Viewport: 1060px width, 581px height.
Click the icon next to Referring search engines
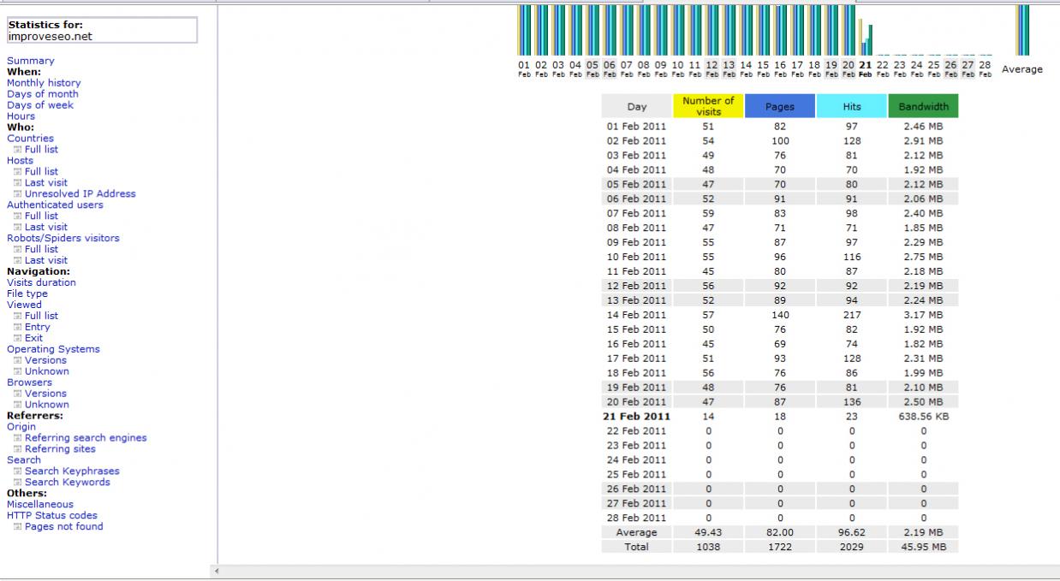tap(17, 438)
